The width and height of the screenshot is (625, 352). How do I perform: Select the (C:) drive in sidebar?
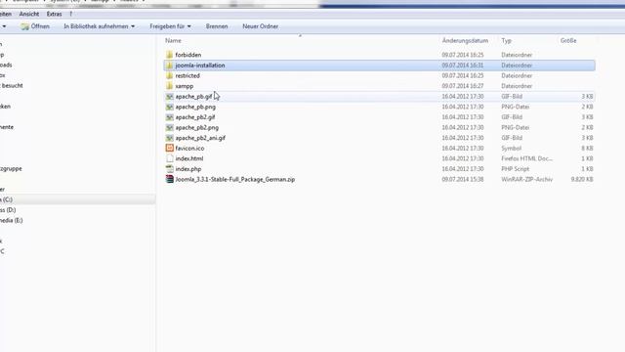coord(6,199)
